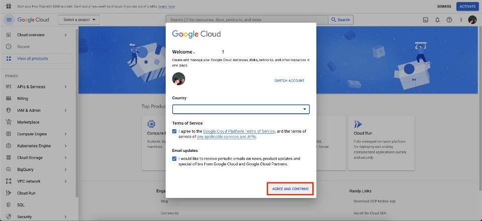Click AGREE AND CONTINUE button
The width and height of the screenshot is (482, 221).
290,189
